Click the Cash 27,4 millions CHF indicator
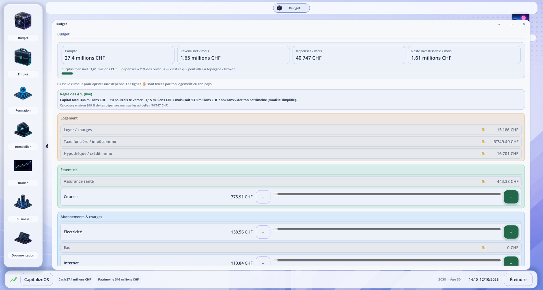The width and height of the screenshot is (543, 290). [75, 280]
